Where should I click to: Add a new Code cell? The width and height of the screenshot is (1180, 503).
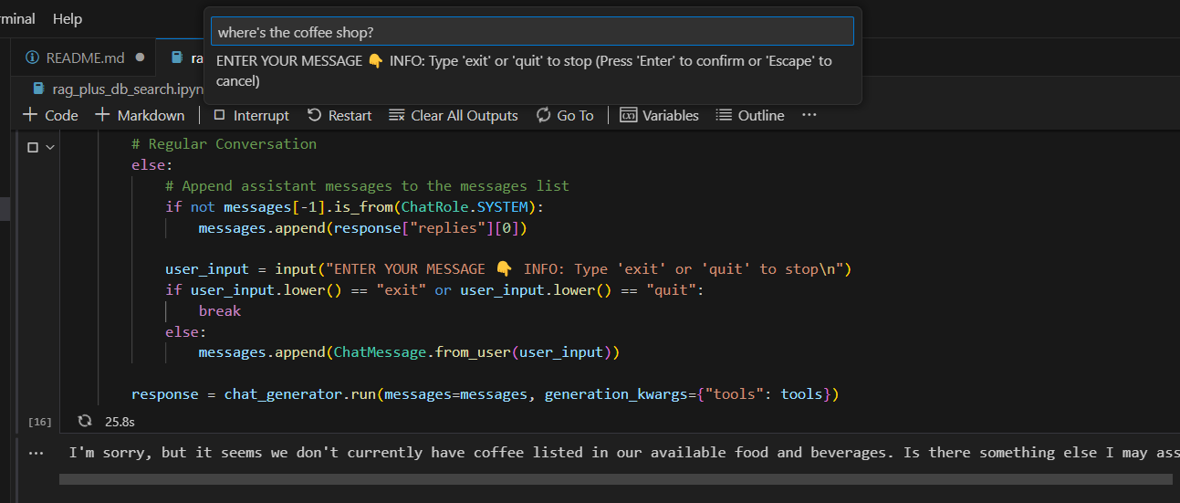(50, 115)
